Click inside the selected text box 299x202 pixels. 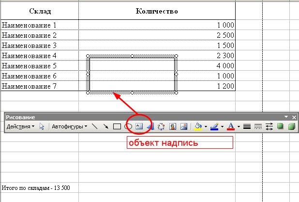(132, 75)
